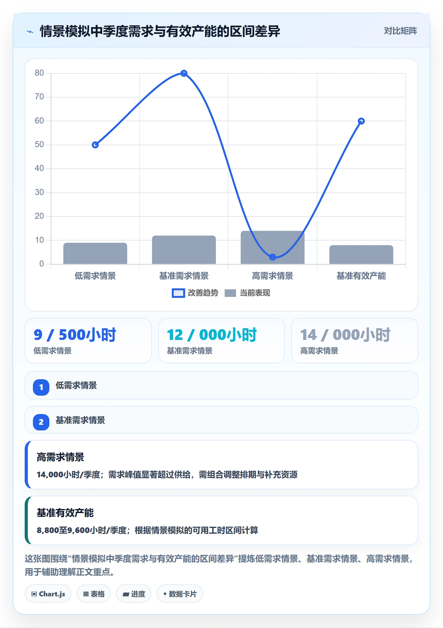Click the bar icon in 进度 tag
The image size is (443, 628).
126,594
